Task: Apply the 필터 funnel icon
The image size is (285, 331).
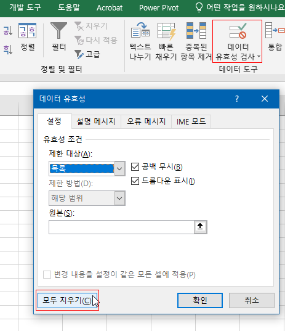Action: coord(58,36)
